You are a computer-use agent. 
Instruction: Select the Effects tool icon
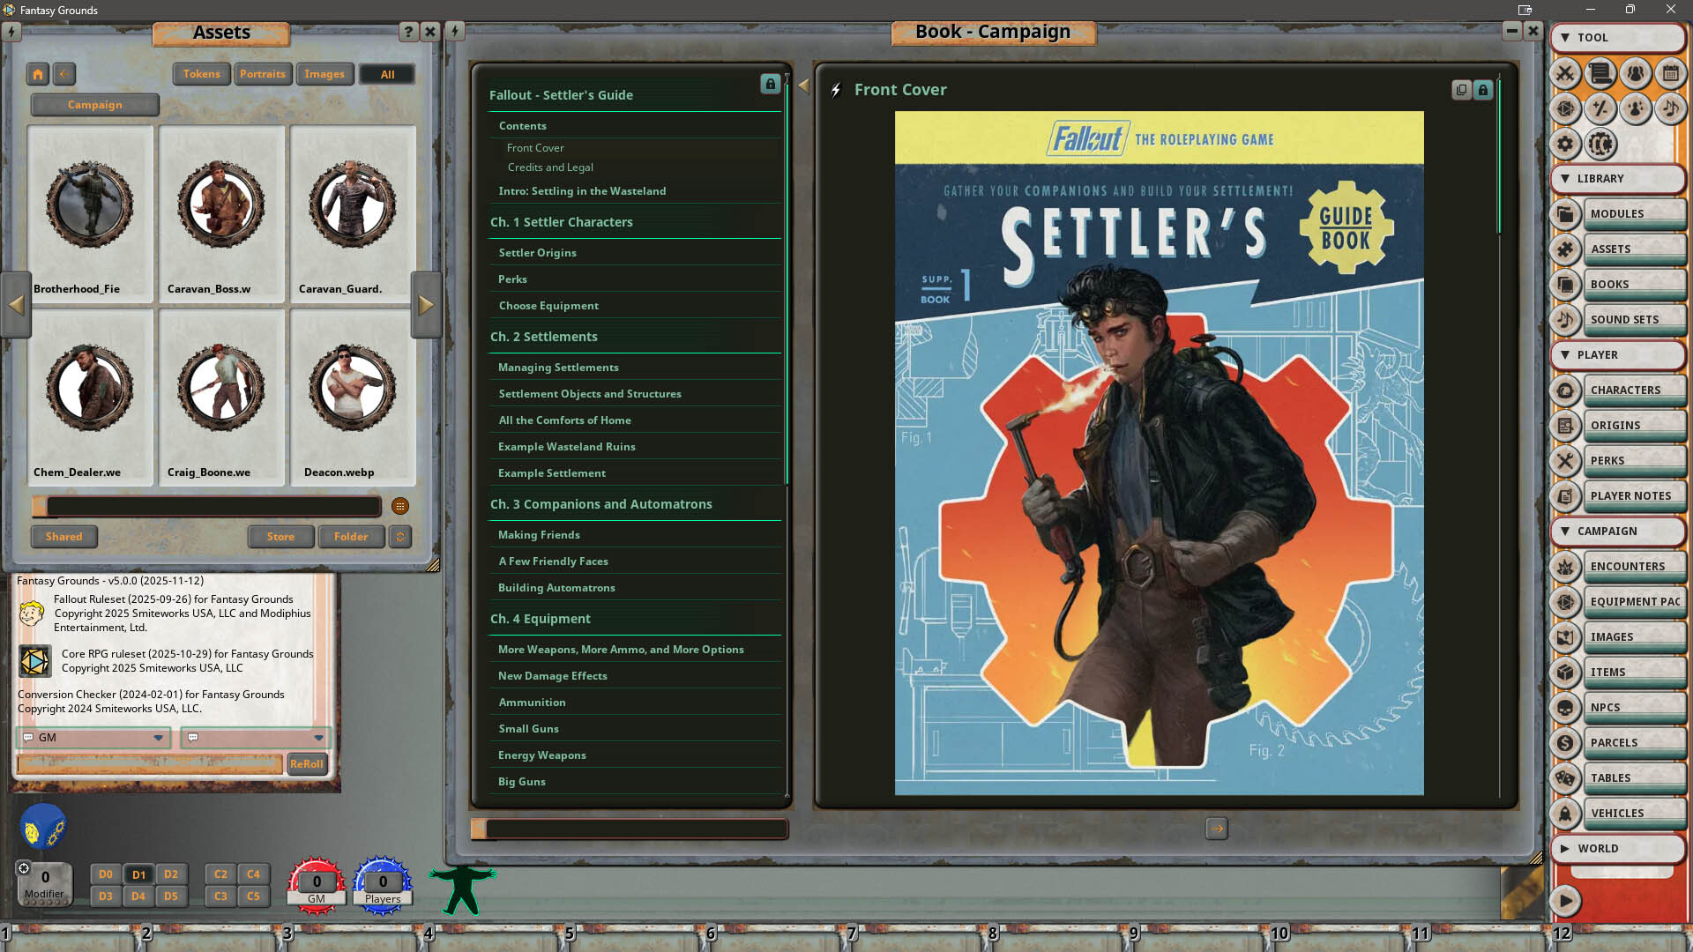(1636, 109)
